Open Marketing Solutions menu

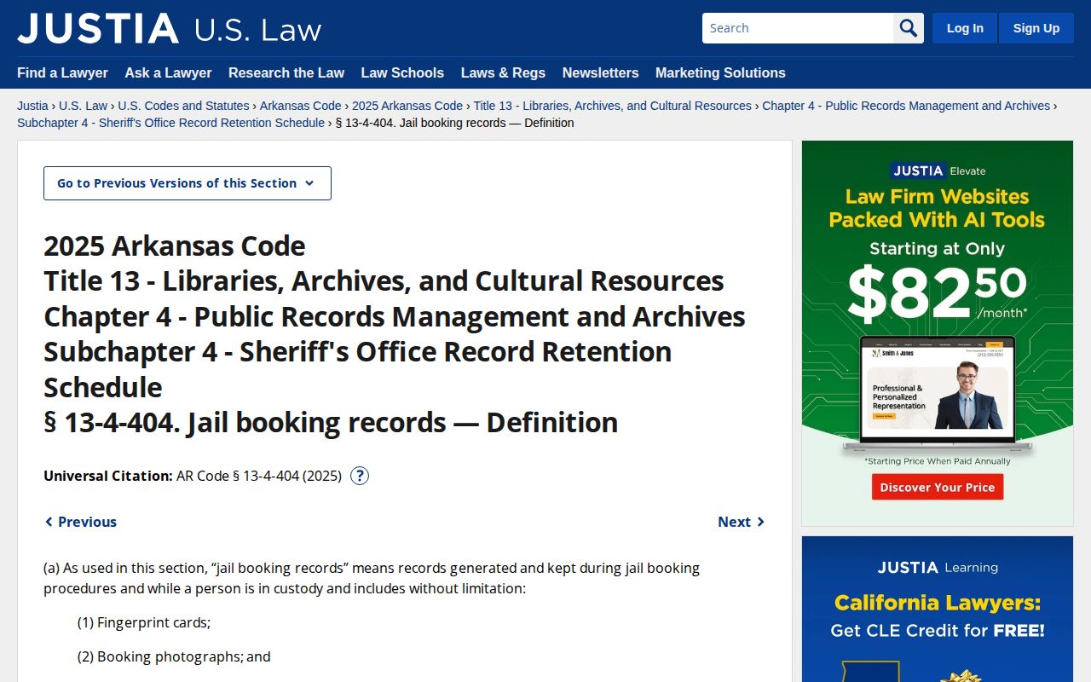coord(720,72)
